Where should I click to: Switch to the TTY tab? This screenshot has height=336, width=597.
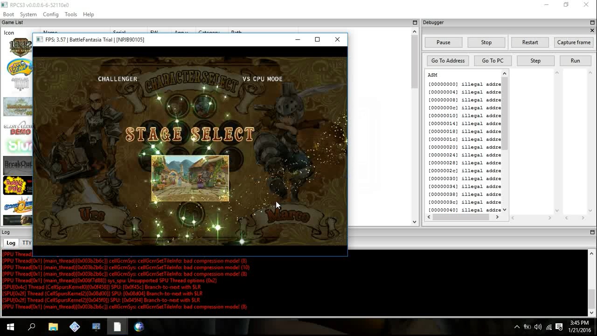(x=27, y=243)
